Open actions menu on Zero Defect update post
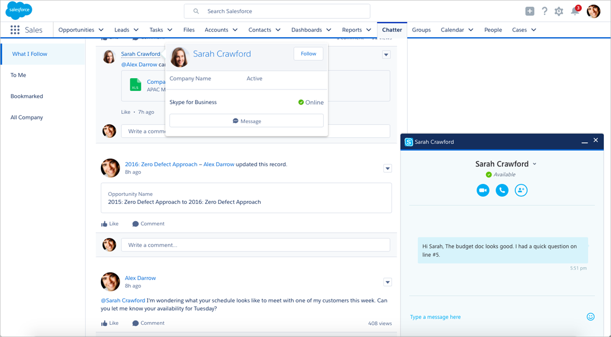The height and width of the screenshot is (337, 611). coord(387,168)
